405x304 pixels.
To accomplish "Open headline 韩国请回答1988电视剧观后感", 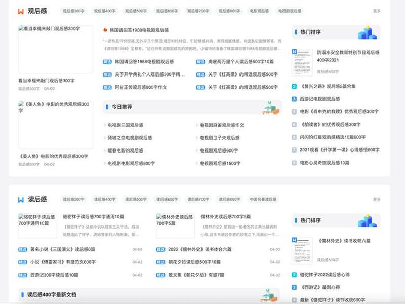I will pyautogui.click(x=139, y=30).
